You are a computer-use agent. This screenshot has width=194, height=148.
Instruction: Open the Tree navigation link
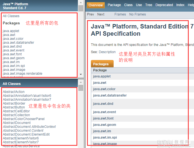(149, 5)
